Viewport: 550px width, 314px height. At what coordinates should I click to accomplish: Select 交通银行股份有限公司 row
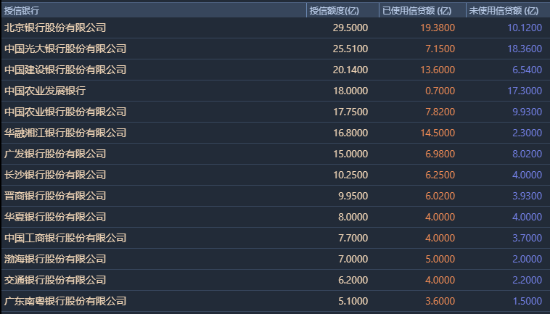[55, 280]
